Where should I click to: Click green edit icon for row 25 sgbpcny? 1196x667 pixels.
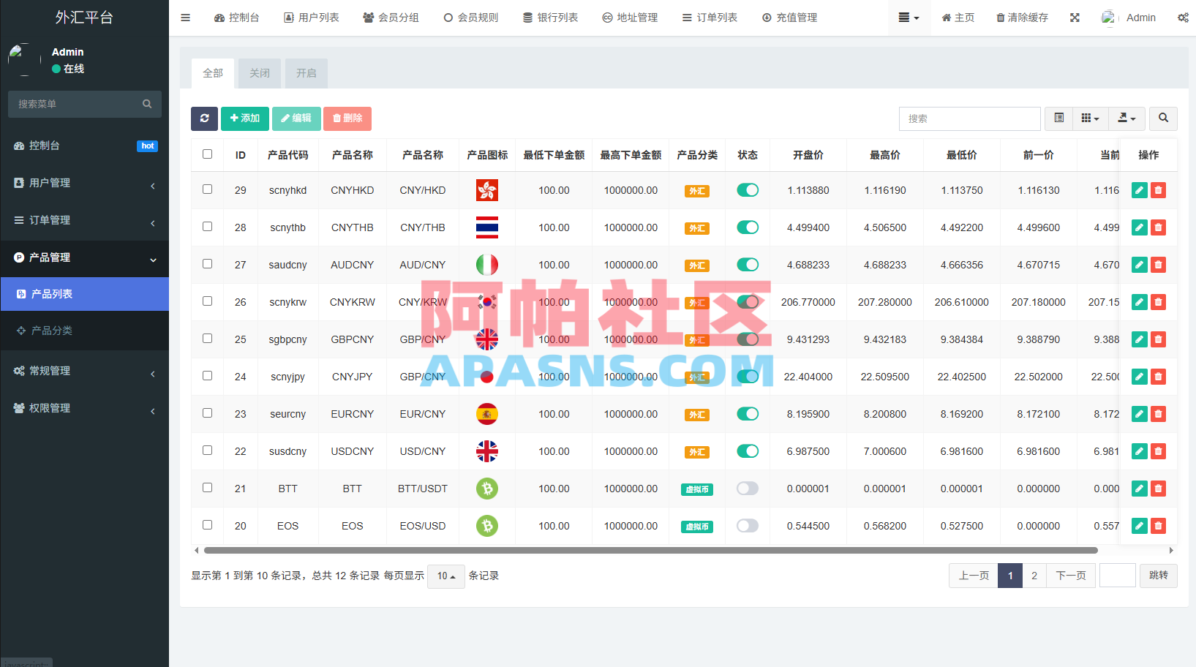point(1139,339)
